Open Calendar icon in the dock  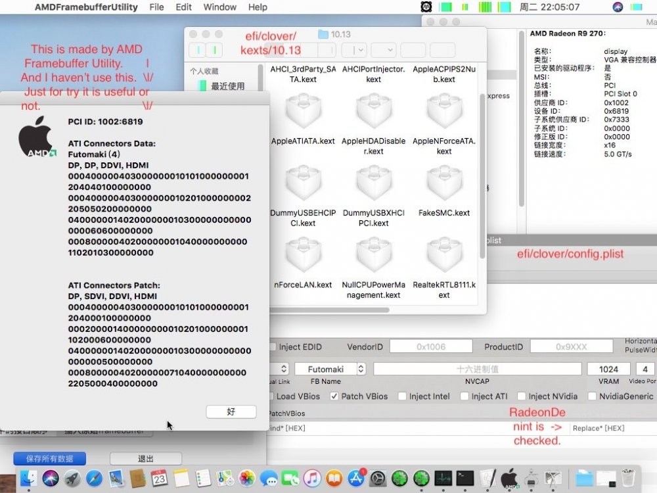(160, 479)
